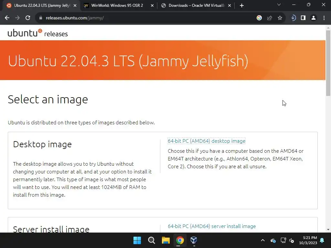Close the WinWorld tab

pyautogui.click(x=152, y=5)
